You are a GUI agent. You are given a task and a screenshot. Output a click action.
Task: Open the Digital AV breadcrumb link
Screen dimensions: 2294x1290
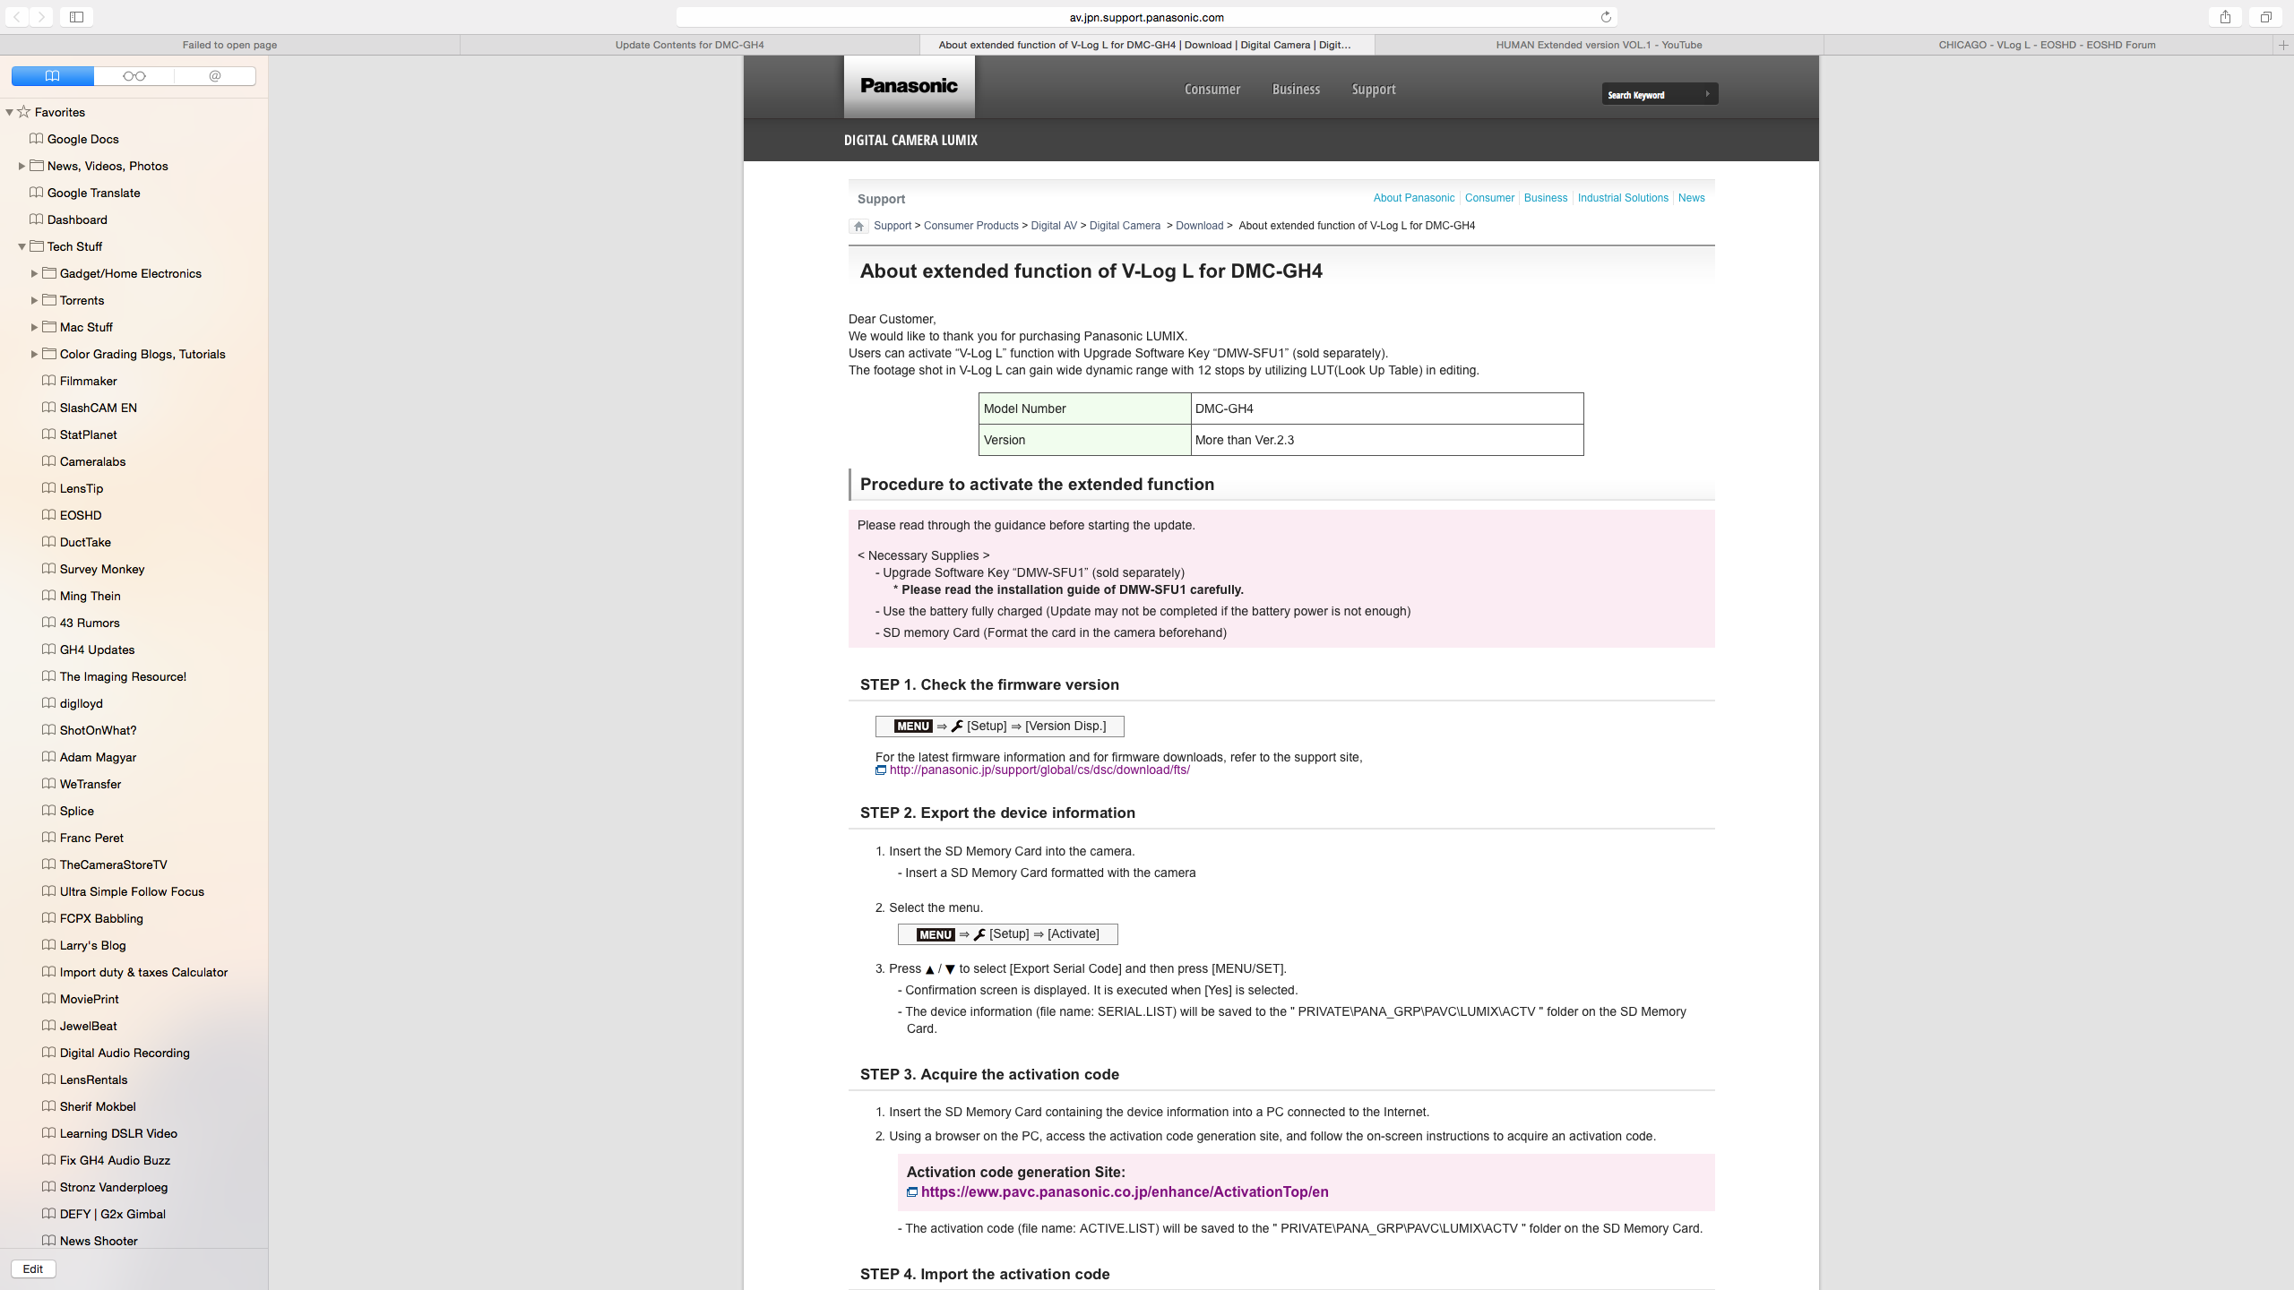1054,226
